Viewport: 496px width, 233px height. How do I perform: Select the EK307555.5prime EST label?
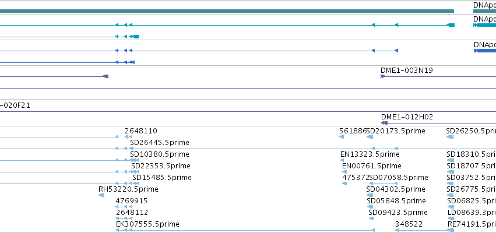[x=147, y=224]
